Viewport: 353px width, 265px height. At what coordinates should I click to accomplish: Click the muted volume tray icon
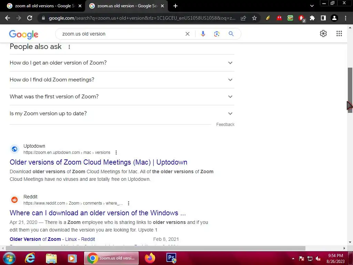[x=318, y=259]
